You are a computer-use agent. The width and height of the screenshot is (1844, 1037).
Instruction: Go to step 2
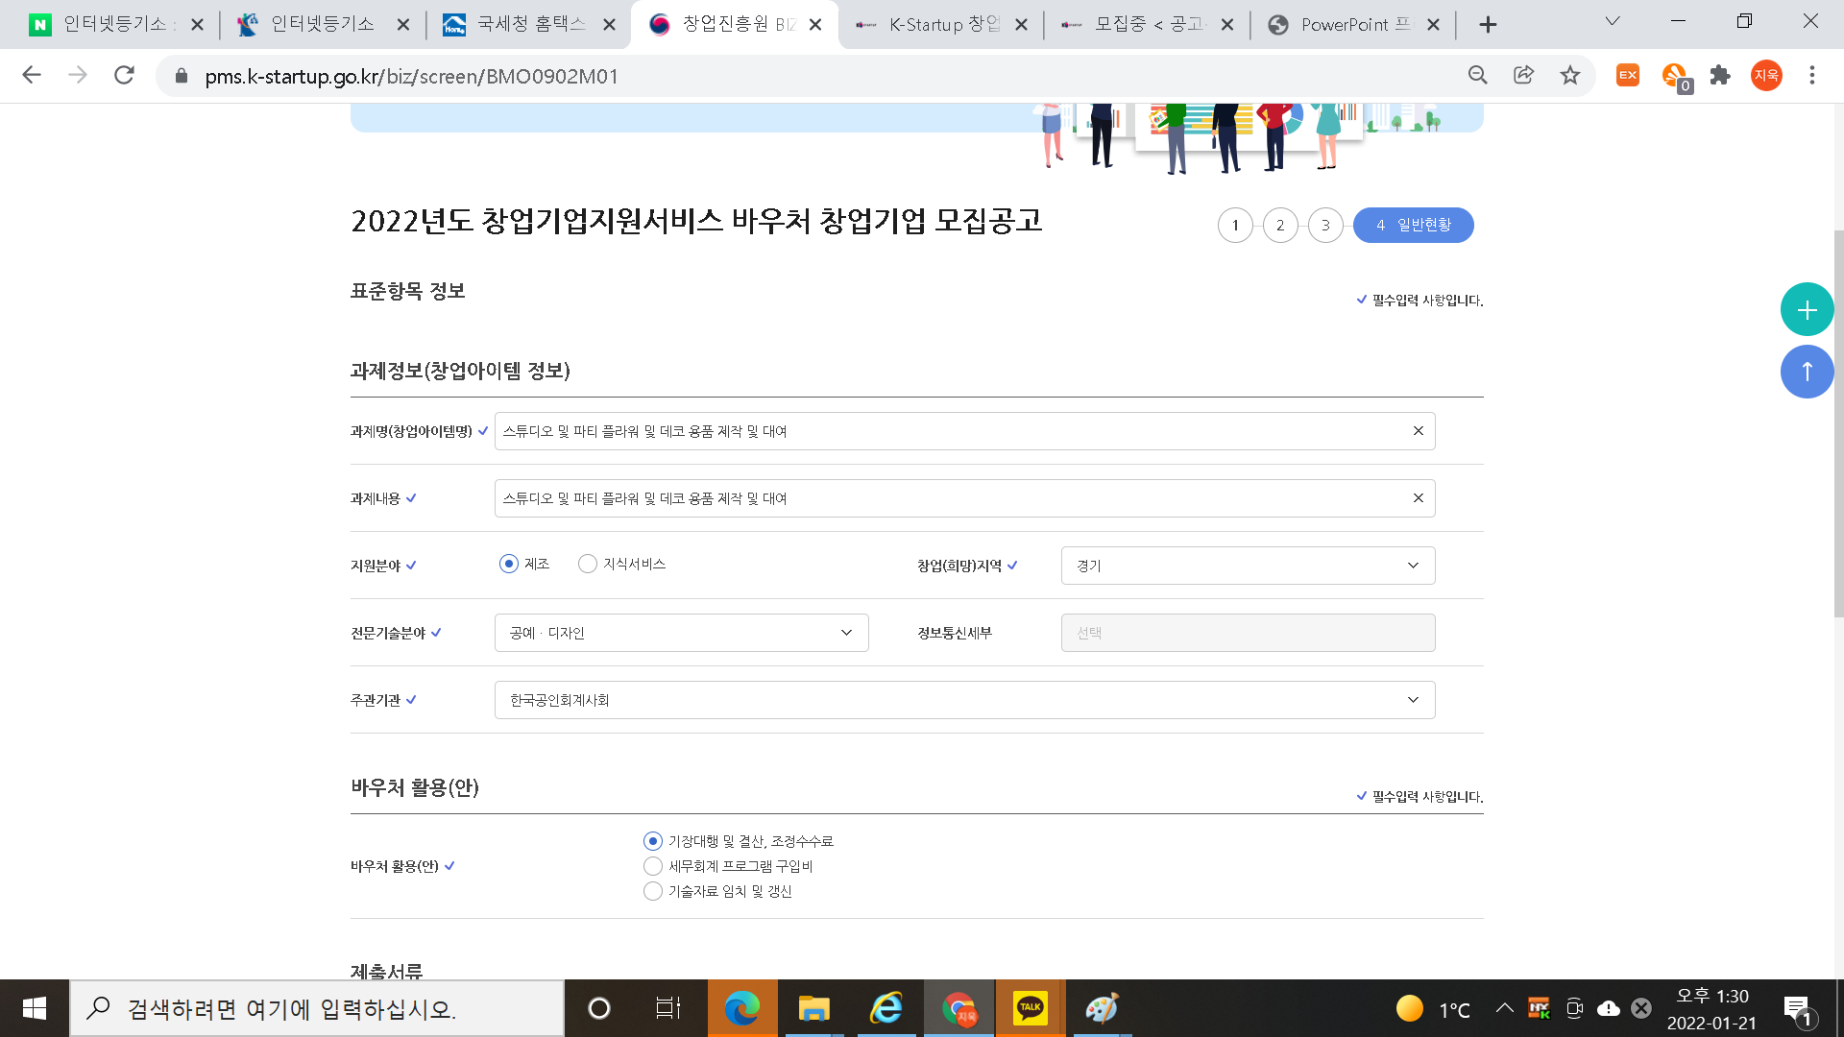click(x=1280, y=226)
